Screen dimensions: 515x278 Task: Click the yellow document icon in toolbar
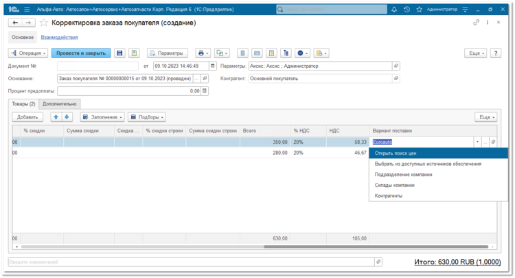(272, 53)
